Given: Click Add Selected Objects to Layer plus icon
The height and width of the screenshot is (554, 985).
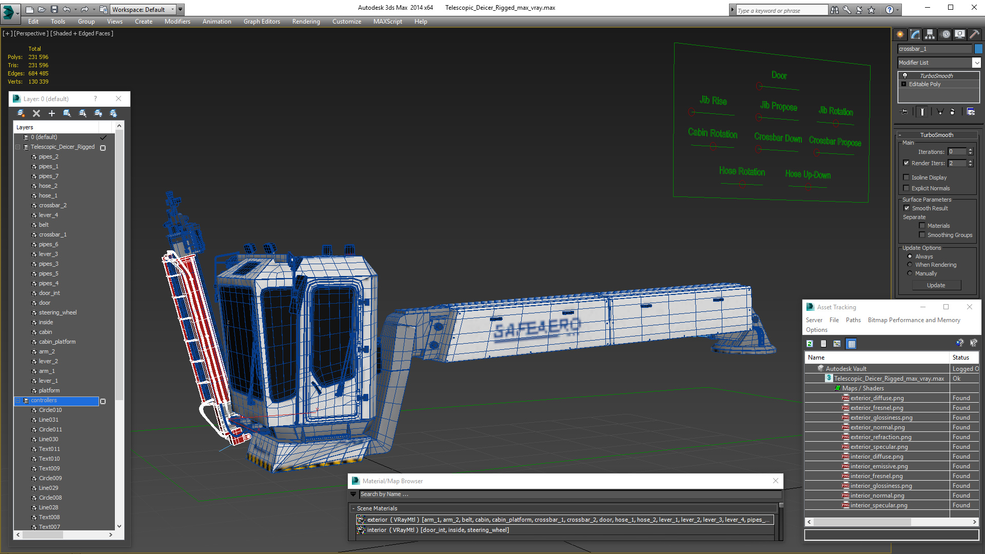Looking at the screenshot, I should tap(52, 113).
